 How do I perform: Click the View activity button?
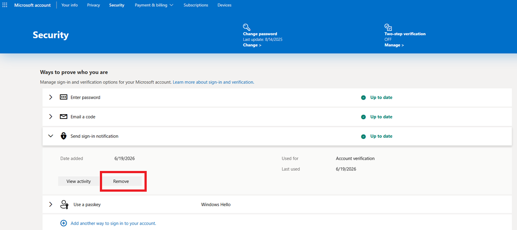[x=79, y=181]
